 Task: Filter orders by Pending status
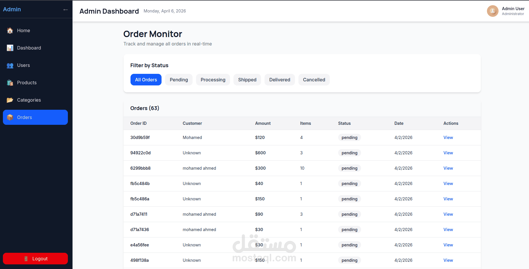click(179, 80)
